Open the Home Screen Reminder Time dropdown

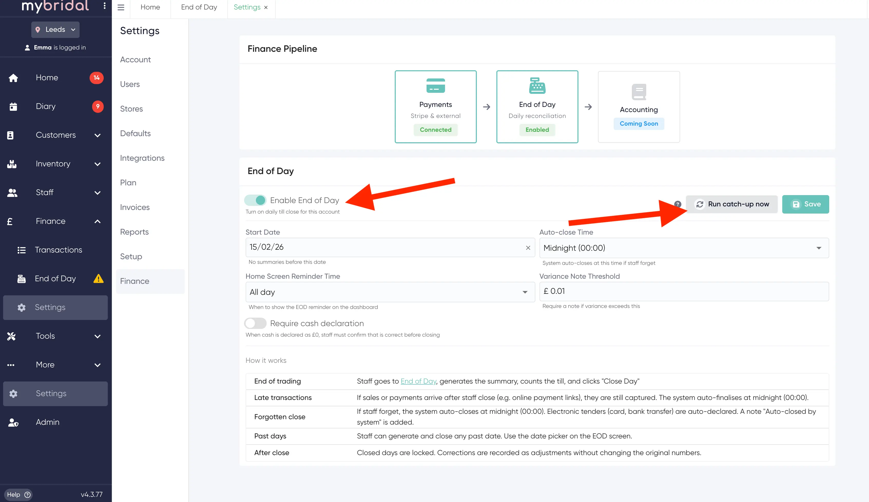(x=390, y=292)
